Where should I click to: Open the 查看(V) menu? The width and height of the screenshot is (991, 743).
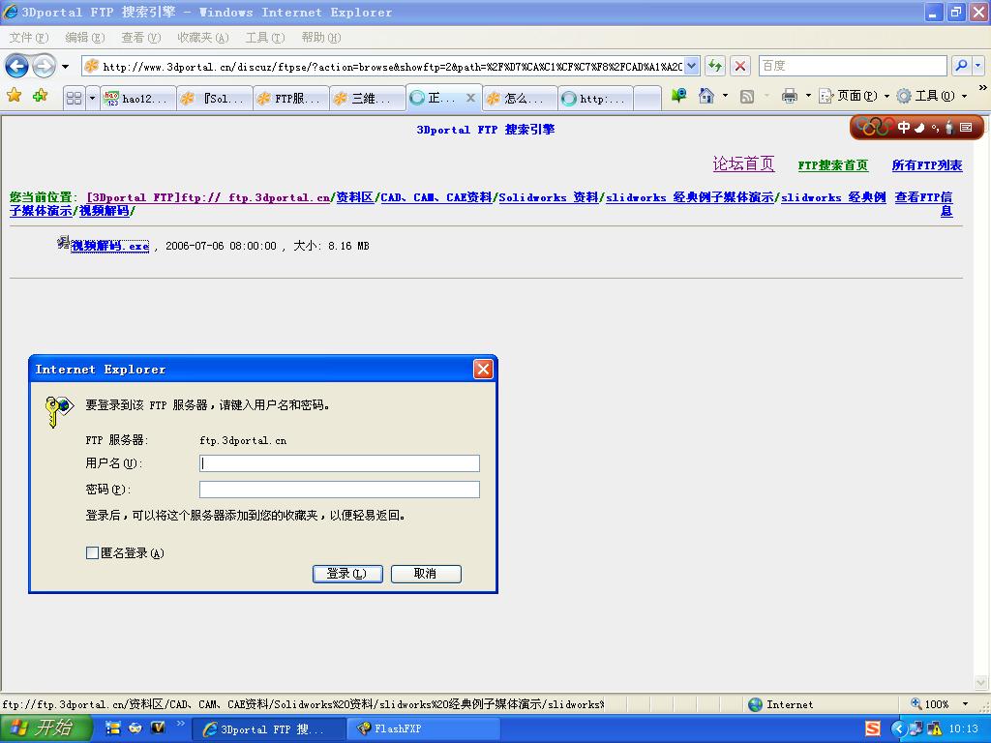point(141,38)
